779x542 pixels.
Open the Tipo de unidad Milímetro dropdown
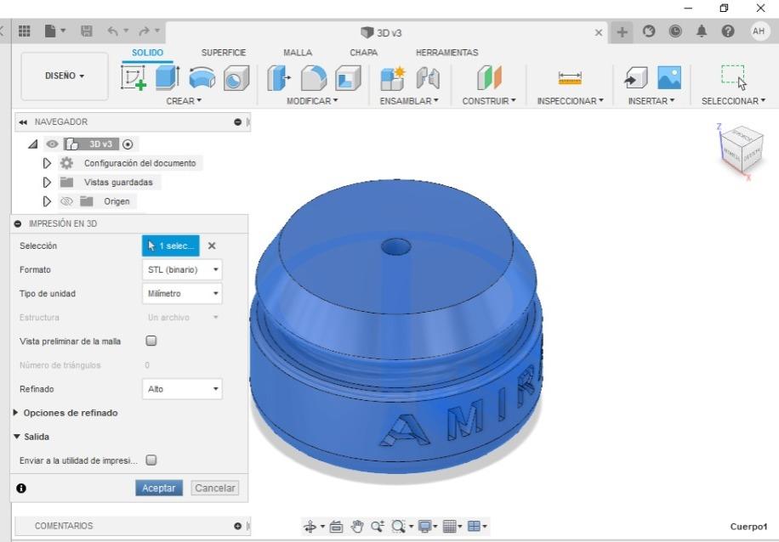click(182, 293)
